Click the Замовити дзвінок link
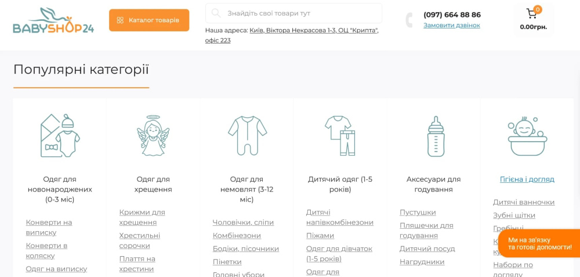 452,25
